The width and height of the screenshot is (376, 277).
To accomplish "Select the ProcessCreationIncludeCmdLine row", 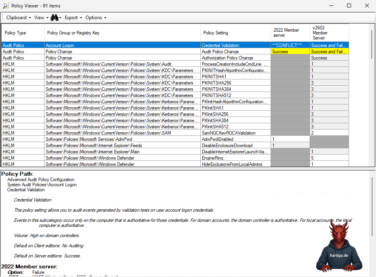I will click(x=175, y=64).
